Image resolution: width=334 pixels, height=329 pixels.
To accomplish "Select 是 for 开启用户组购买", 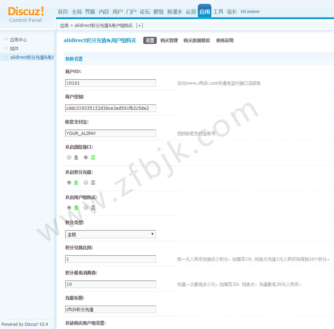I will [x=69, y=208].
